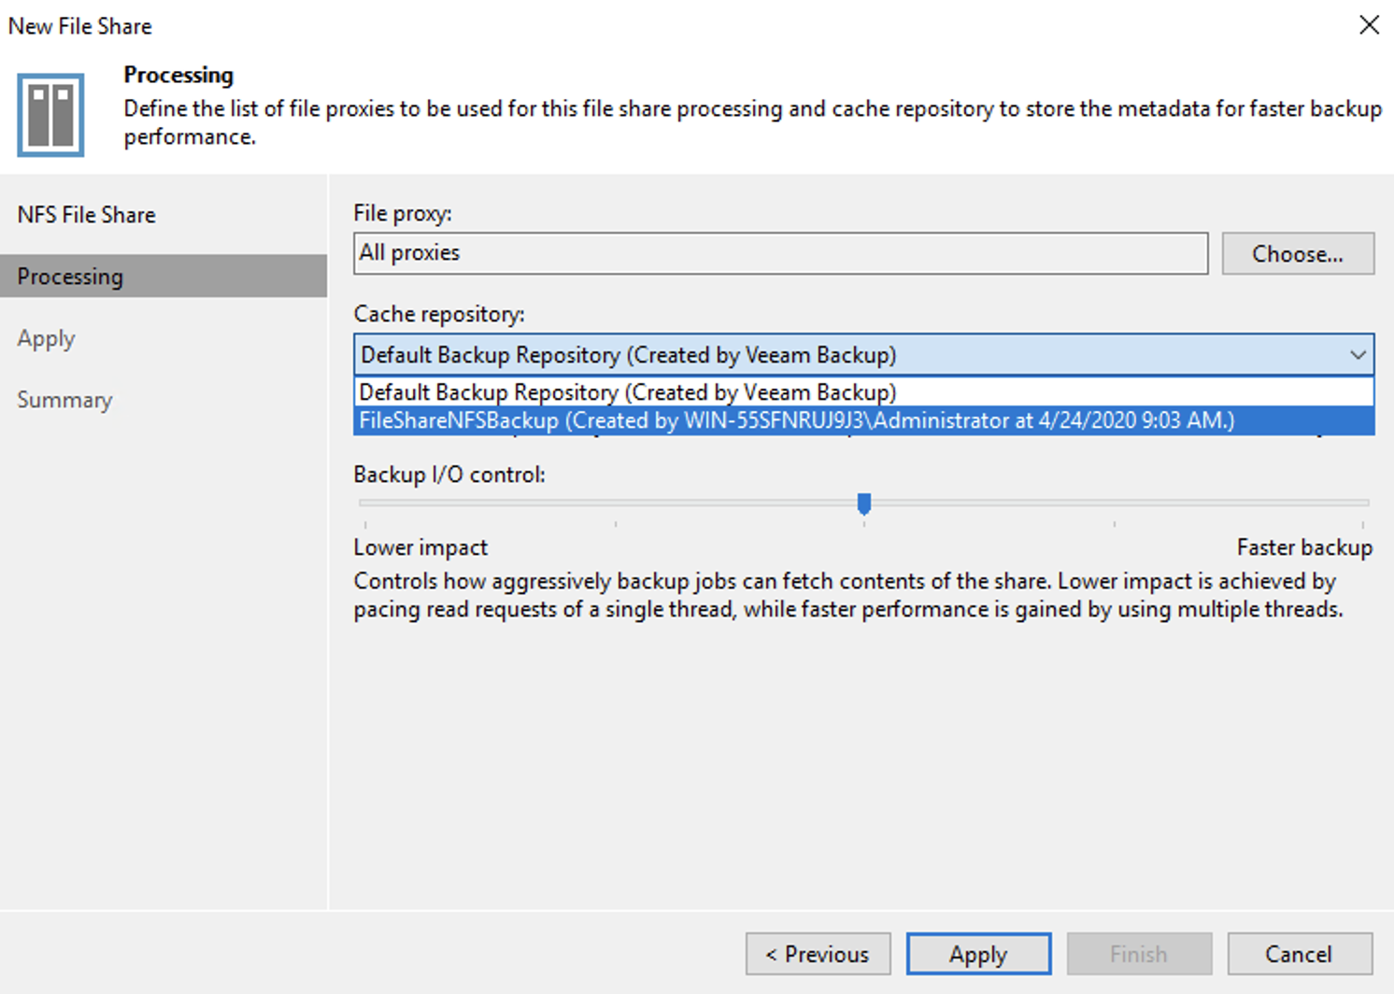Click the Cache repository: label

click(439, 315)
